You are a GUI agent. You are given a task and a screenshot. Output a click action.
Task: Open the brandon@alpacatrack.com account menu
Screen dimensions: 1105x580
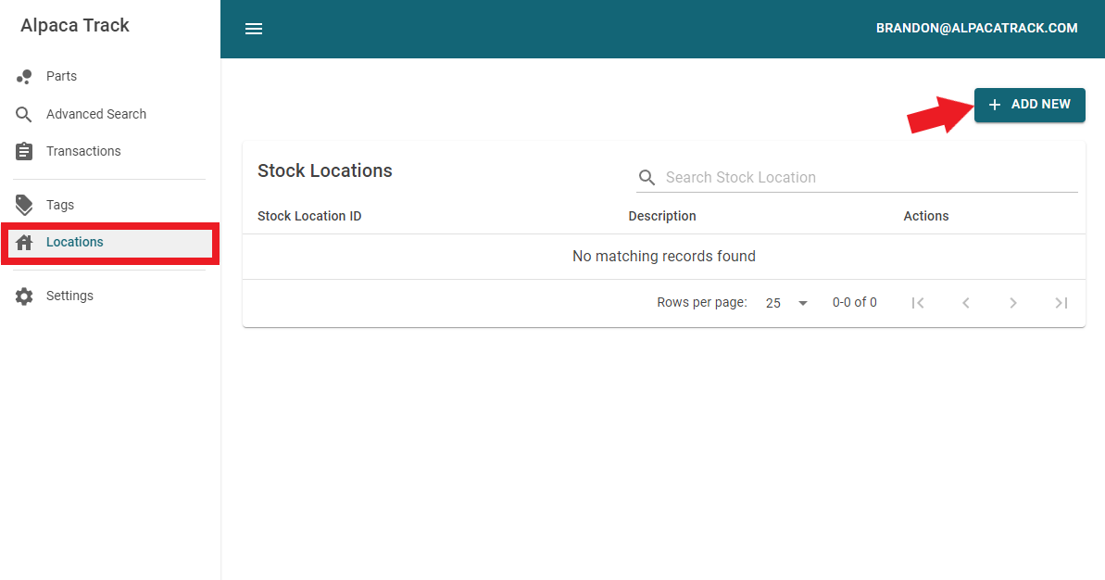pos(976,29)
